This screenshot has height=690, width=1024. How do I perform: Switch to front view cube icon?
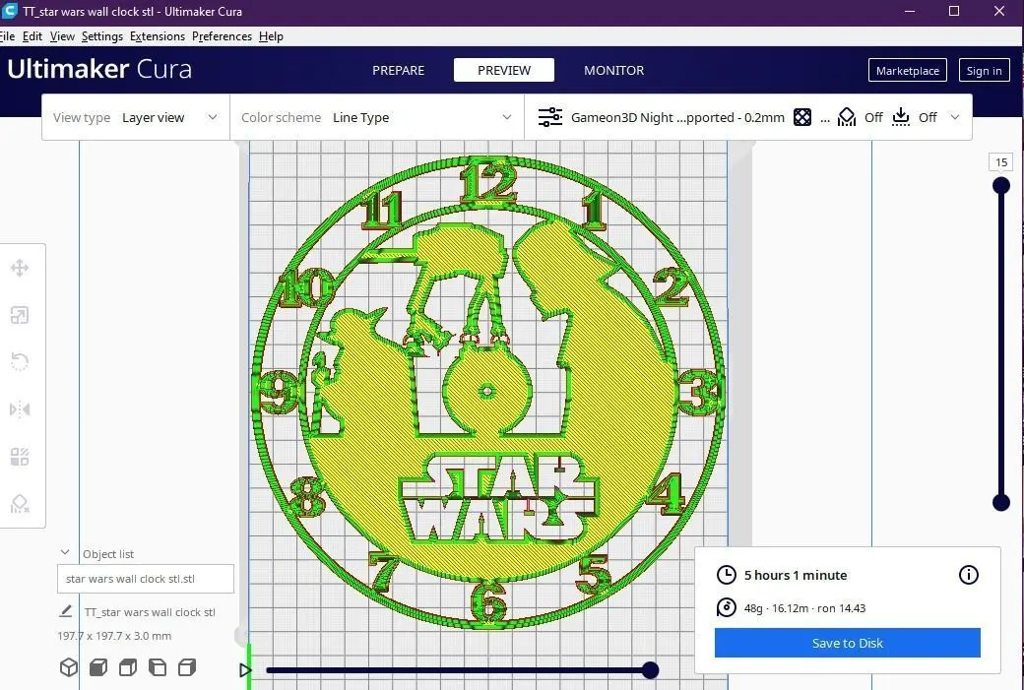pos(98,667)
